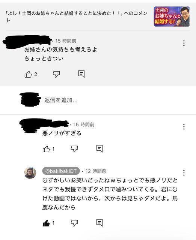Dislike the comment お姉さんの気持ちも考えろよ
The image size is (196, 240).
coord(56,74)
